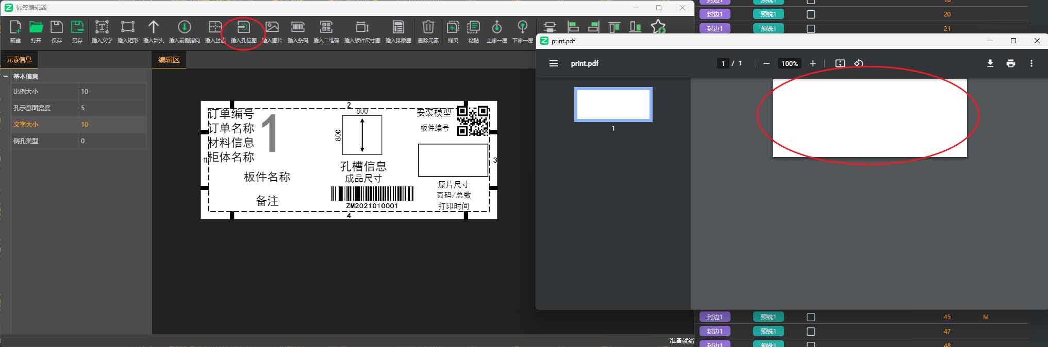Open a label file with 打开
The height and width of the screenshot is (347, 1048).
tap(36, 31)
